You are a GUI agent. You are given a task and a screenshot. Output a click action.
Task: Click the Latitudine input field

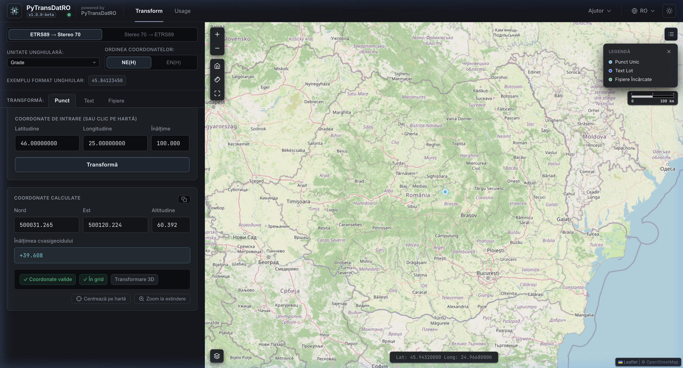click(47, 143)
